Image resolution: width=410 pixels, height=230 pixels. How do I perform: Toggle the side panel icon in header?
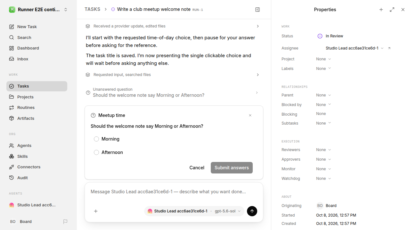click(x=258, y=10)
